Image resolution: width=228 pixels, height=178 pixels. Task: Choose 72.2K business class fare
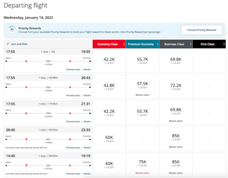tap(176, 87)
